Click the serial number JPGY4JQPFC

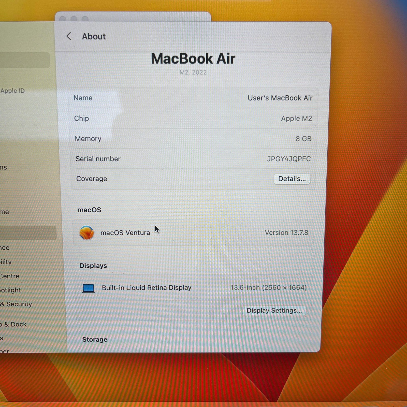coord(289,159)
